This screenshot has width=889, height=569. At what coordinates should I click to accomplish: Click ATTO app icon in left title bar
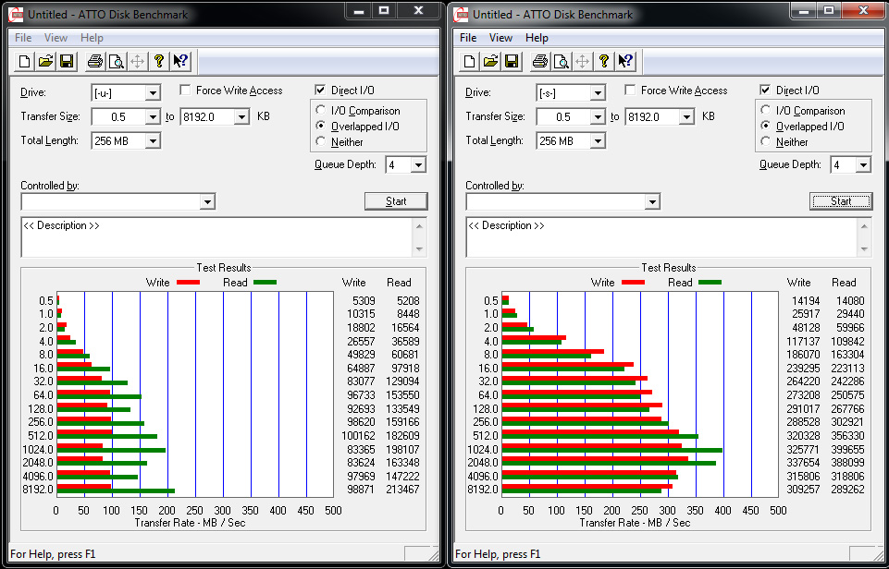coord(16,14)
